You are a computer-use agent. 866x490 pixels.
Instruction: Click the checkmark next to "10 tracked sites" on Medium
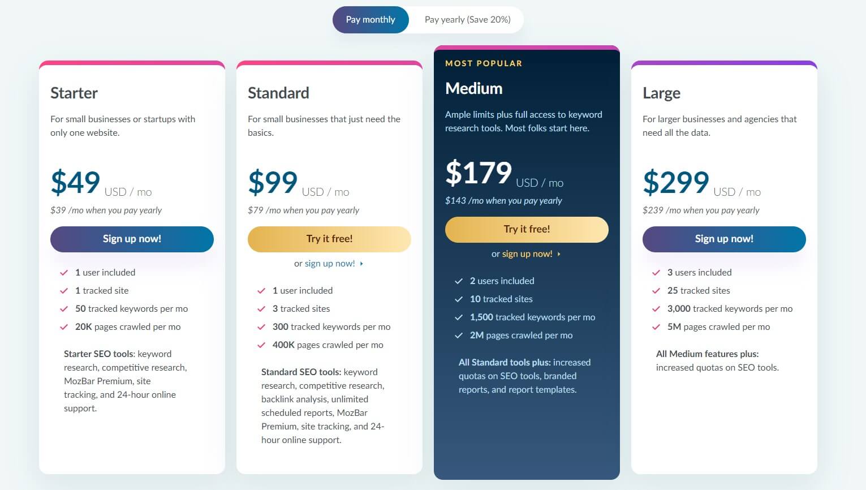458,299
